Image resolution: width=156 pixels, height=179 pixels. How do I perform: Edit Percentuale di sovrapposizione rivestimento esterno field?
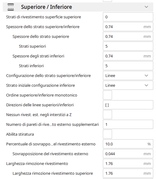pos(128,144)
